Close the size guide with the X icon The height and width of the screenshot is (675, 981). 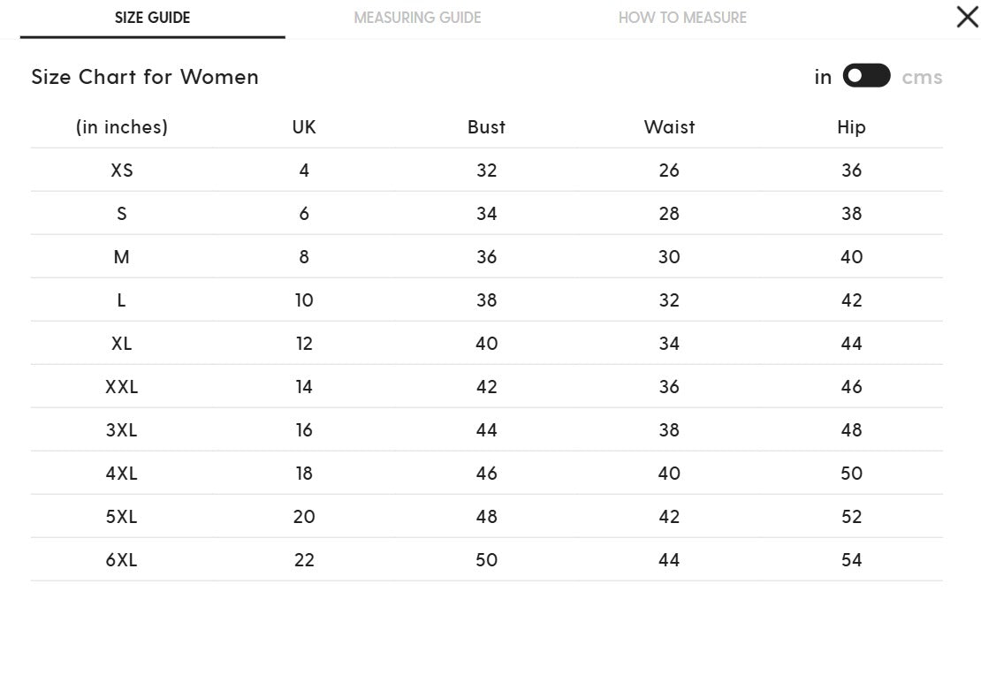pos(967,17)
